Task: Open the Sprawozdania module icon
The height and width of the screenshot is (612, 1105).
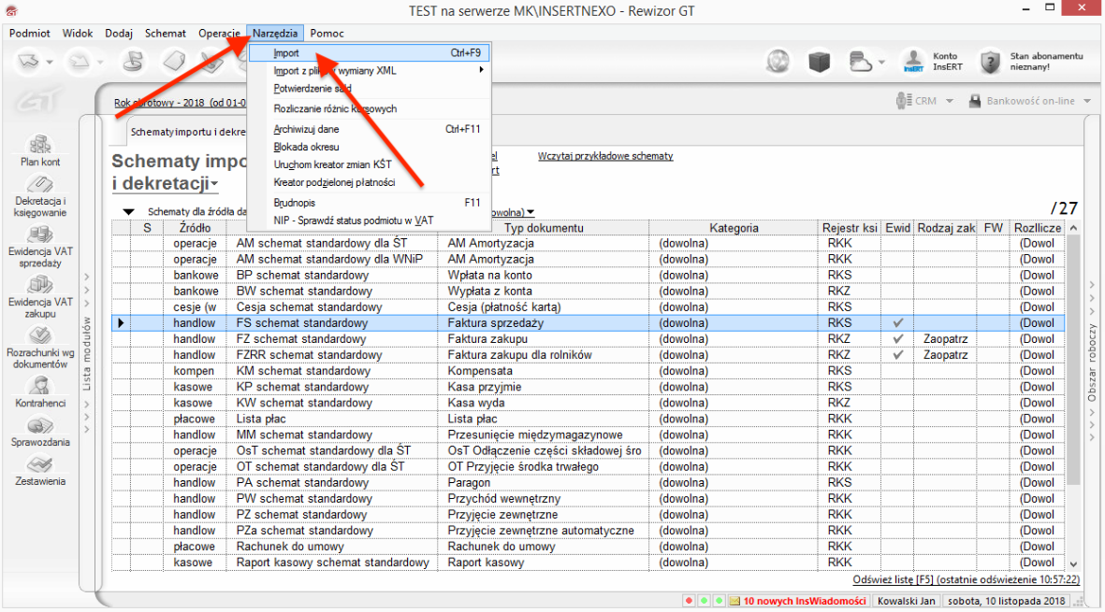Action: [x=40, y=425]
